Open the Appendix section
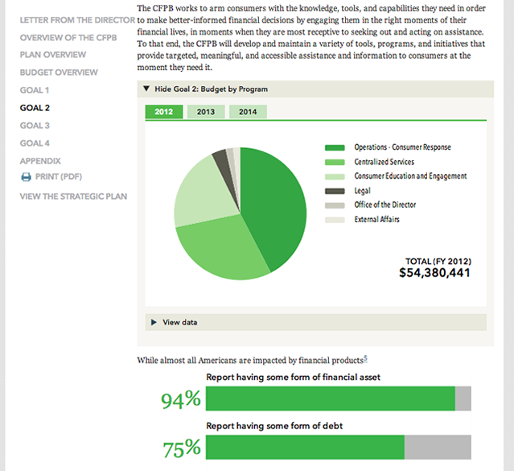 [40, 161]
